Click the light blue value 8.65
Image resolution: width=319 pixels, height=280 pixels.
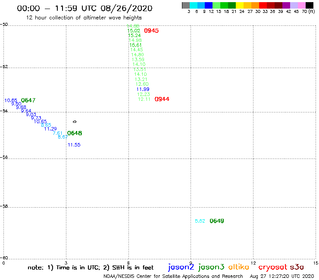[x=46, y=125]
